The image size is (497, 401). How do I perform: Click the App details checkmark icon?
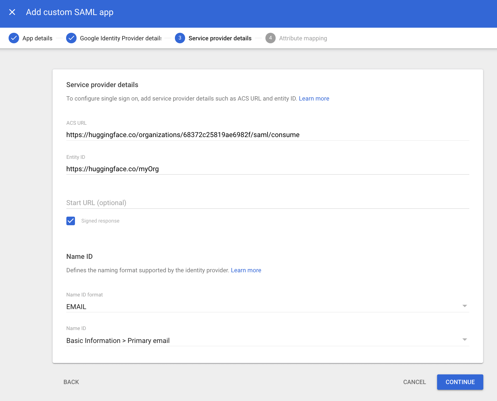pyautogui.click(x=14, y=38)
